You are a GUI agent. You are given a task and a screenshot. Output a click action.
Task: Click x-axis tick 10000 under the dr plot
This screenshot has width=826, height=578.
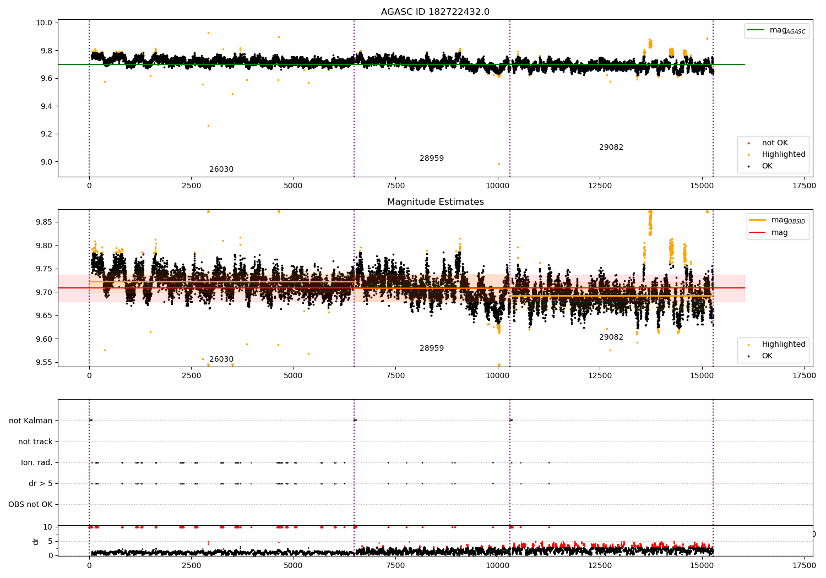(498, 565)
